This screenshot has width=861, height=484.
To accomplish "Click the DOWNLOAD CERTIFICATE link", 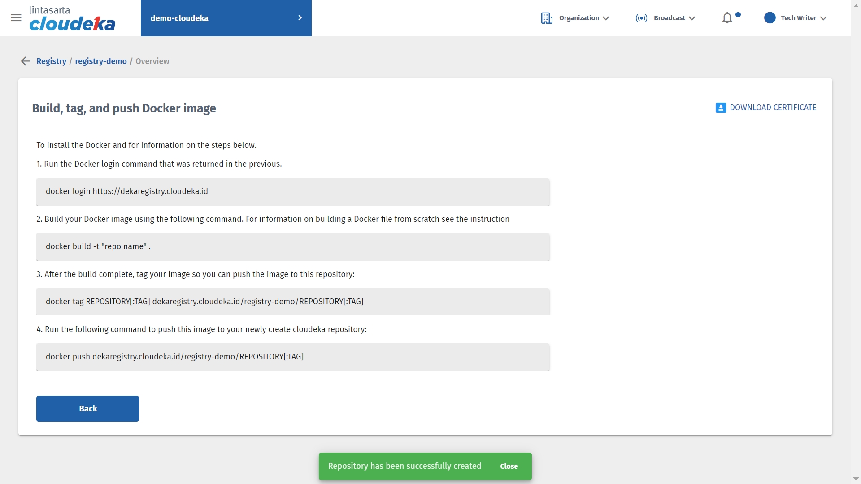I will [x=773, y=108].
